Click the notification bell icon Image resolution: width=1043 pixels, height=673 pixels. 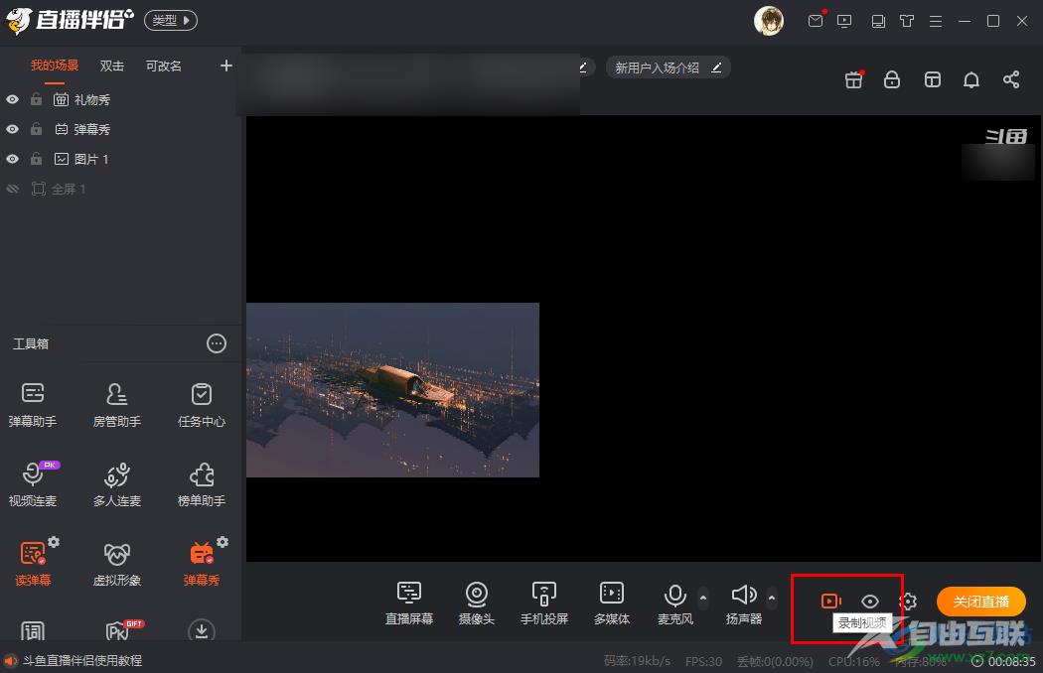click(x=971, y=79)
